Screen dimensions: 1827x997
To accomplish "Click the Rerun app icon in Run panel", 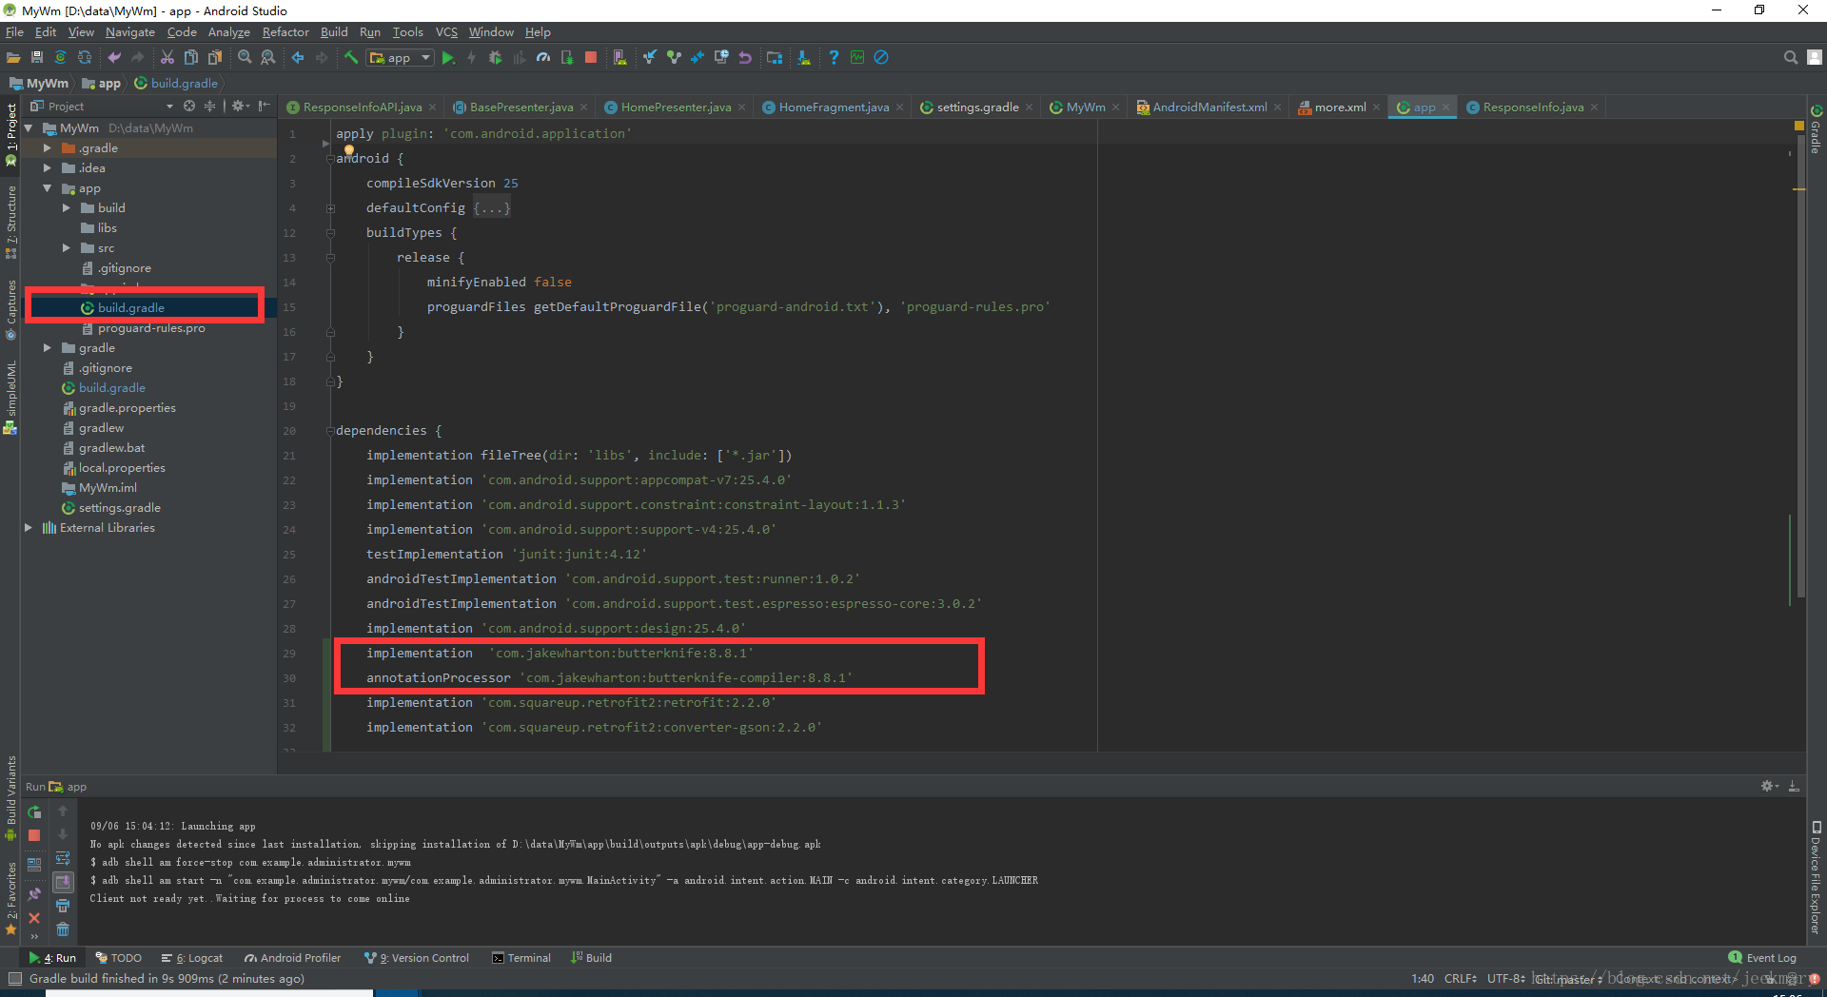I will 34,812.
